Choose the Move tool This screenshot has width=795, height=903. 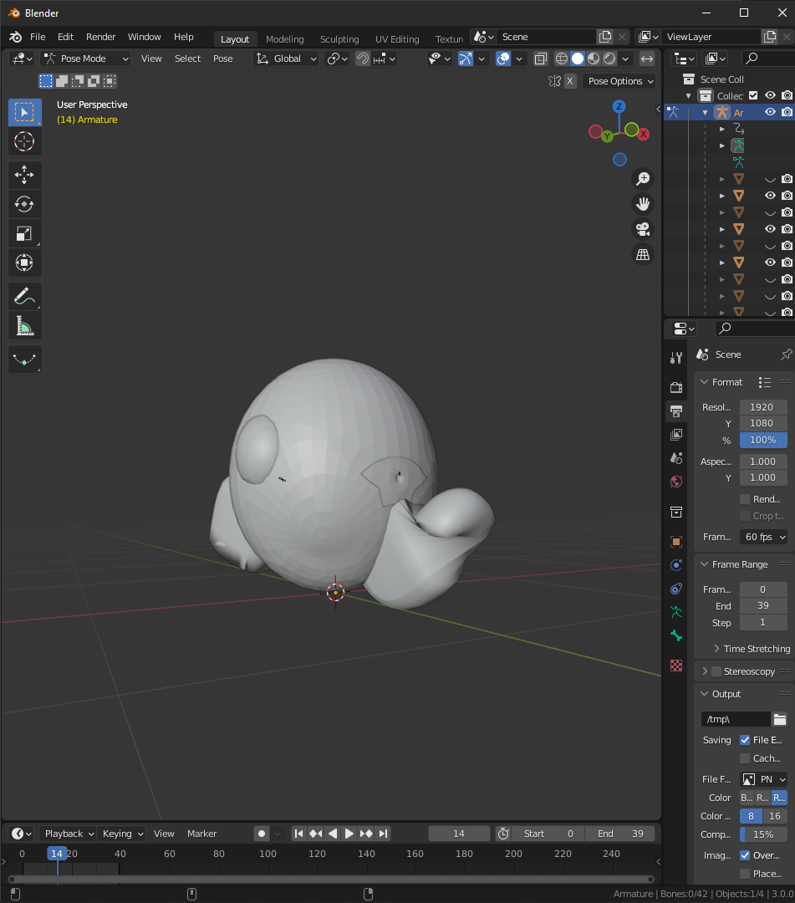click(x=24, y=175)
